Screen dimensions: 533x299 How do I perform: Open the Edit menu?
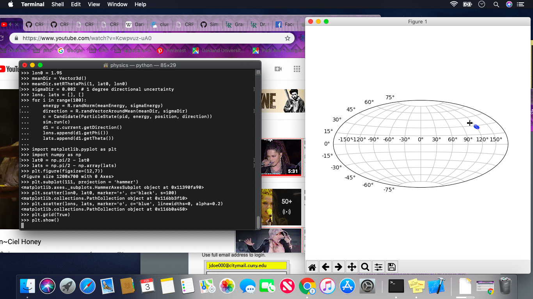pyautogui.click(x=76, y=4)
